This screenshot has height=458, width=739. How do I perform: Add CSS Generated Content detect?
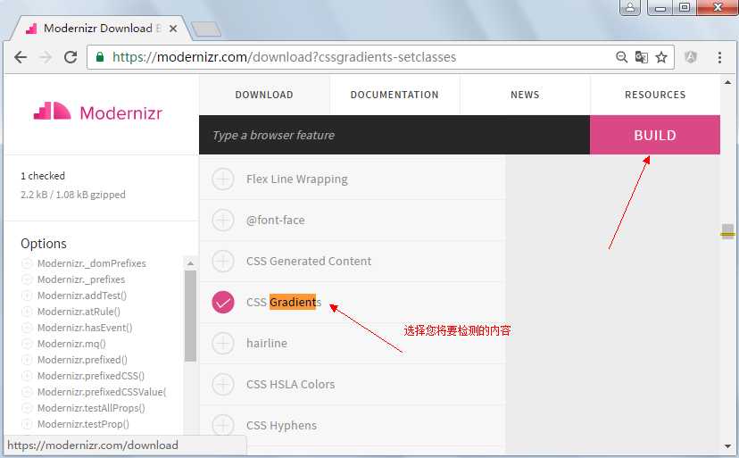point(223,262)
